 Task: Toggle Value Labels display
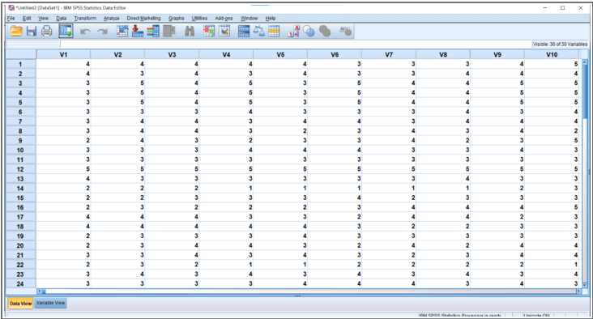[x=293, y=31]
